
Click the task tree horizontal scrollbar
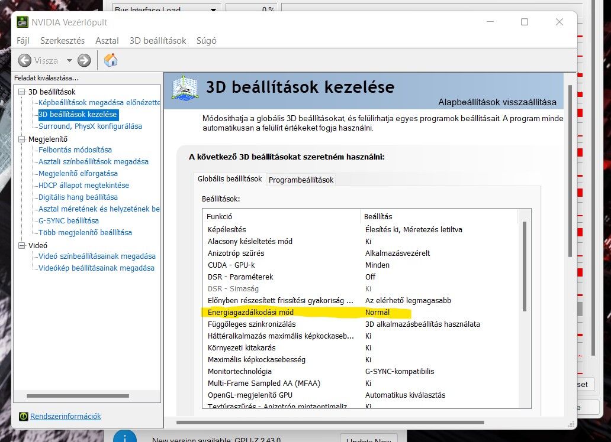pyautogui.click(x=78, y=396)
